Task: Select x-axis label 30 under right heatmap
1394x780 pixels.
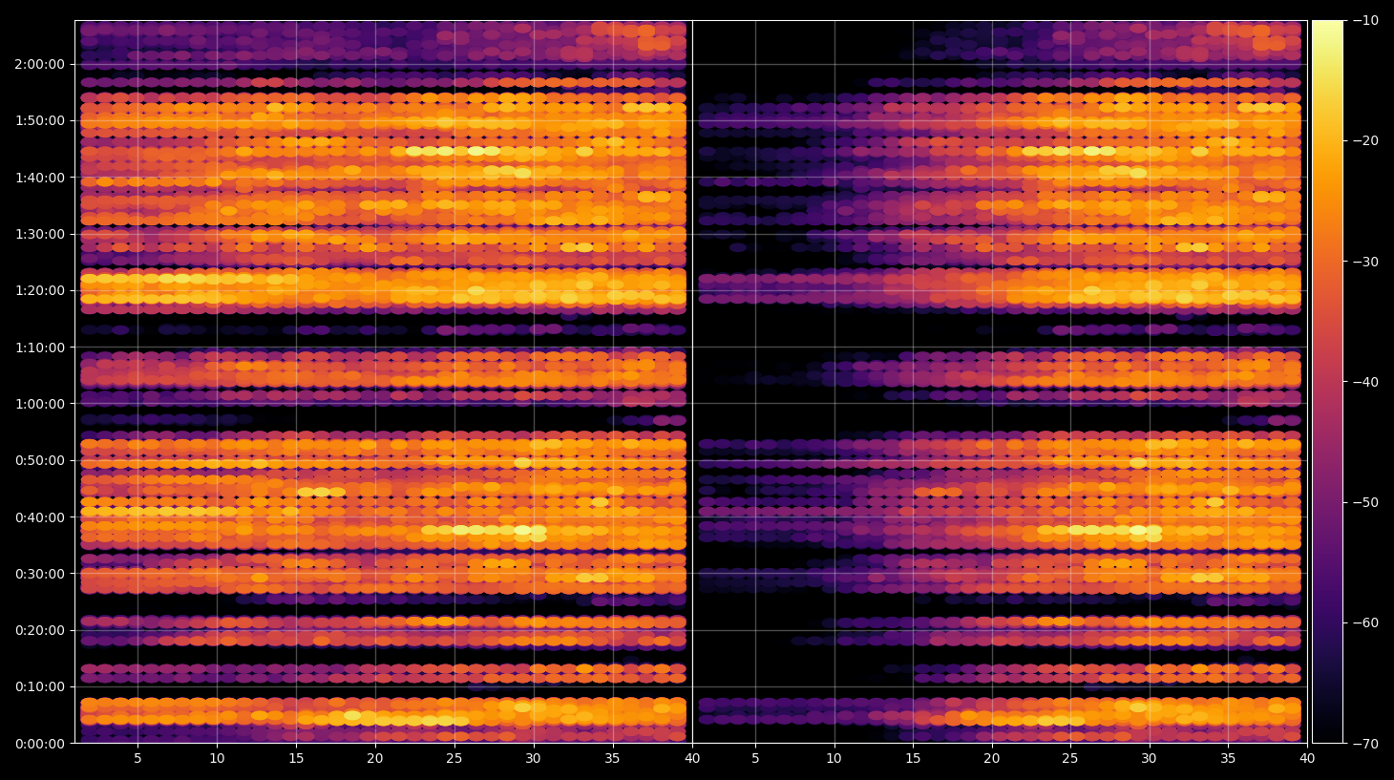Action: point(1149,759)
